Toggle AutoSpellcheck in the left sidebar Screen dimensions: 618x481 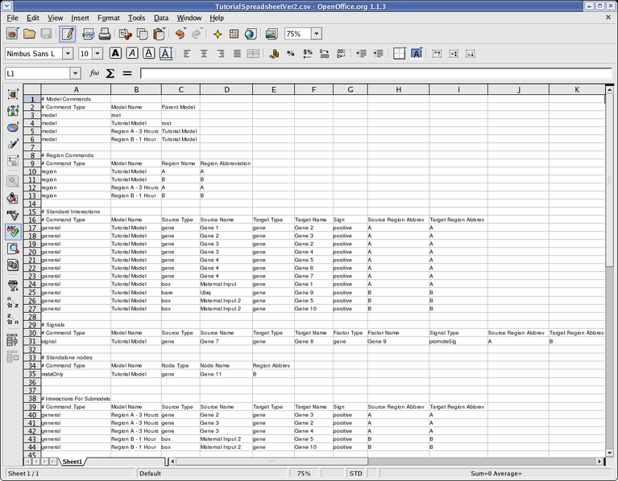tap(13, 232)
